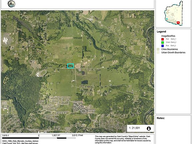This screenshot has height=144, width=192.
Task: Click the Legend heading
Action: [161, 32]
